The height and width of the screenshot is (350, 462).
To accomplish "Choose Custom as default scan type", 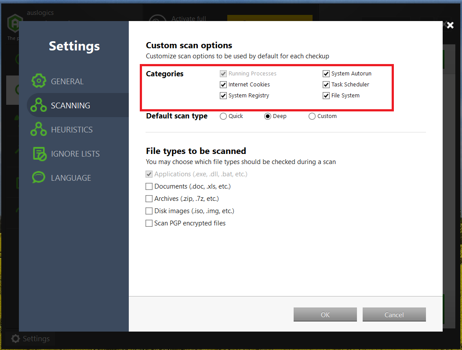I will click(312, 116).
